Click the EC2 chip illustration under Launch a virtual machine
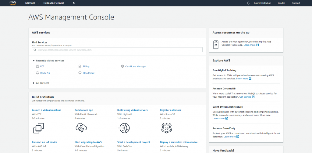 click(x=38, y=128)
